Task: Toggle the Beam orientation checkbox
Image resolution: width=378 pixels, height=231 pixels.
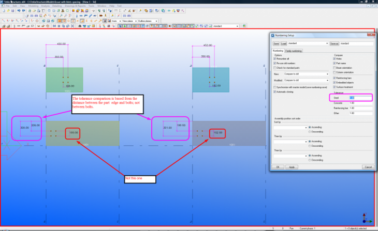Action: (x=335, y=68)
